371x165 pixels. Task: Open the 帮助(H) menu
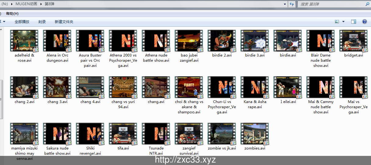coord(12,14)
